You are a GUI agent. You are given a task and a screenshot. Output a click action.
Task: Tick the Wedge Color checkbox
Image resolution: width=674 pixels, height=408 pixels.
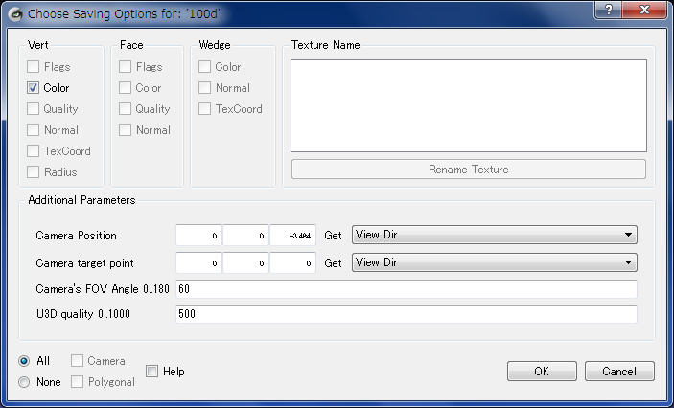tap(204, 67)
